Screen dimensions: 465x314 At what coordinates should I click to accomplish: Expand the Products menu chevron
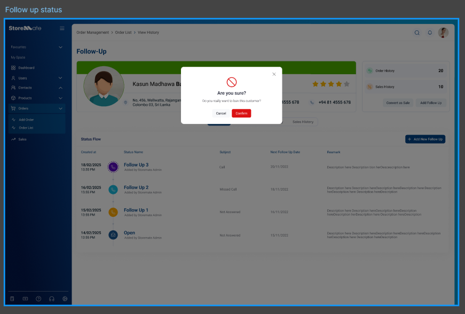point(60,98)
